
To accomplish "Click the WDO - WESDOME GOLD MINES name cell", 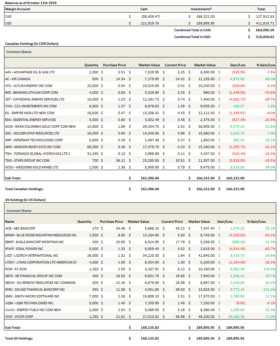I will tap(32, 167).
